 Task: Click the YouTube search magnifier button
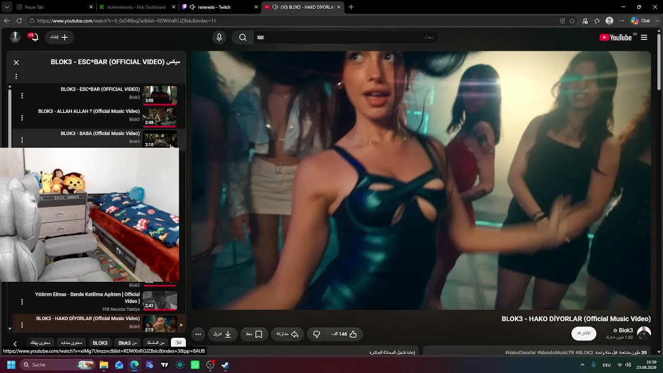[x=242, y=37]
